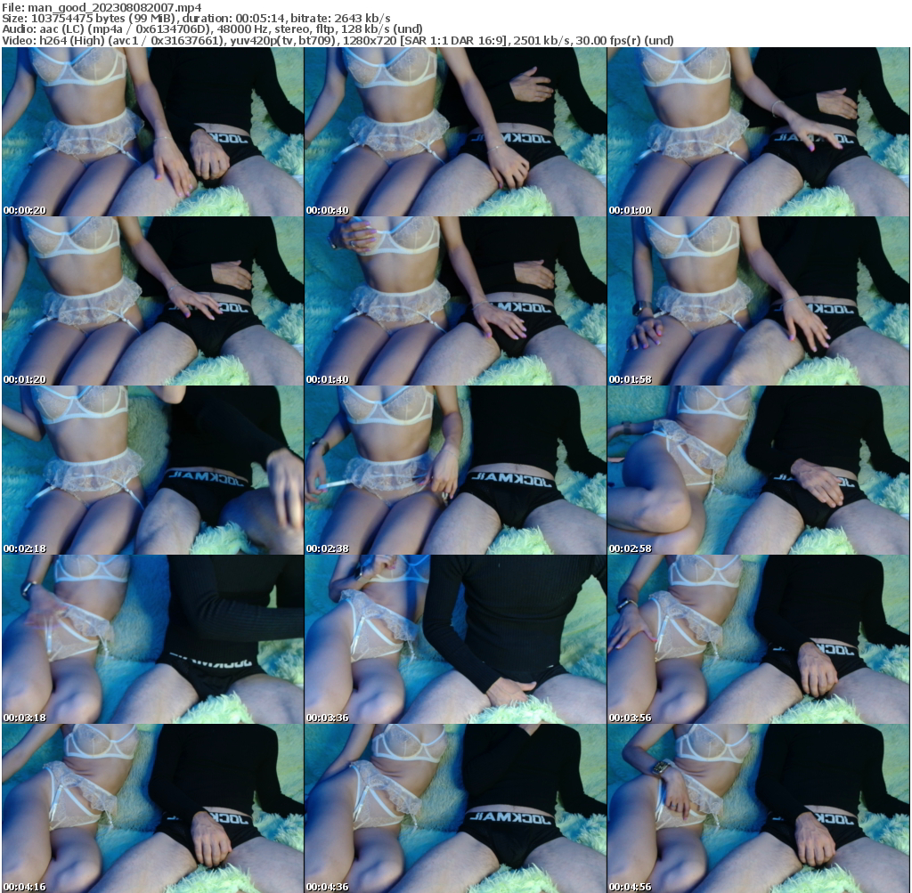Open the thumbnail at timestamp 00:00:20
This screenshot has height=893, width=912.
151,129
